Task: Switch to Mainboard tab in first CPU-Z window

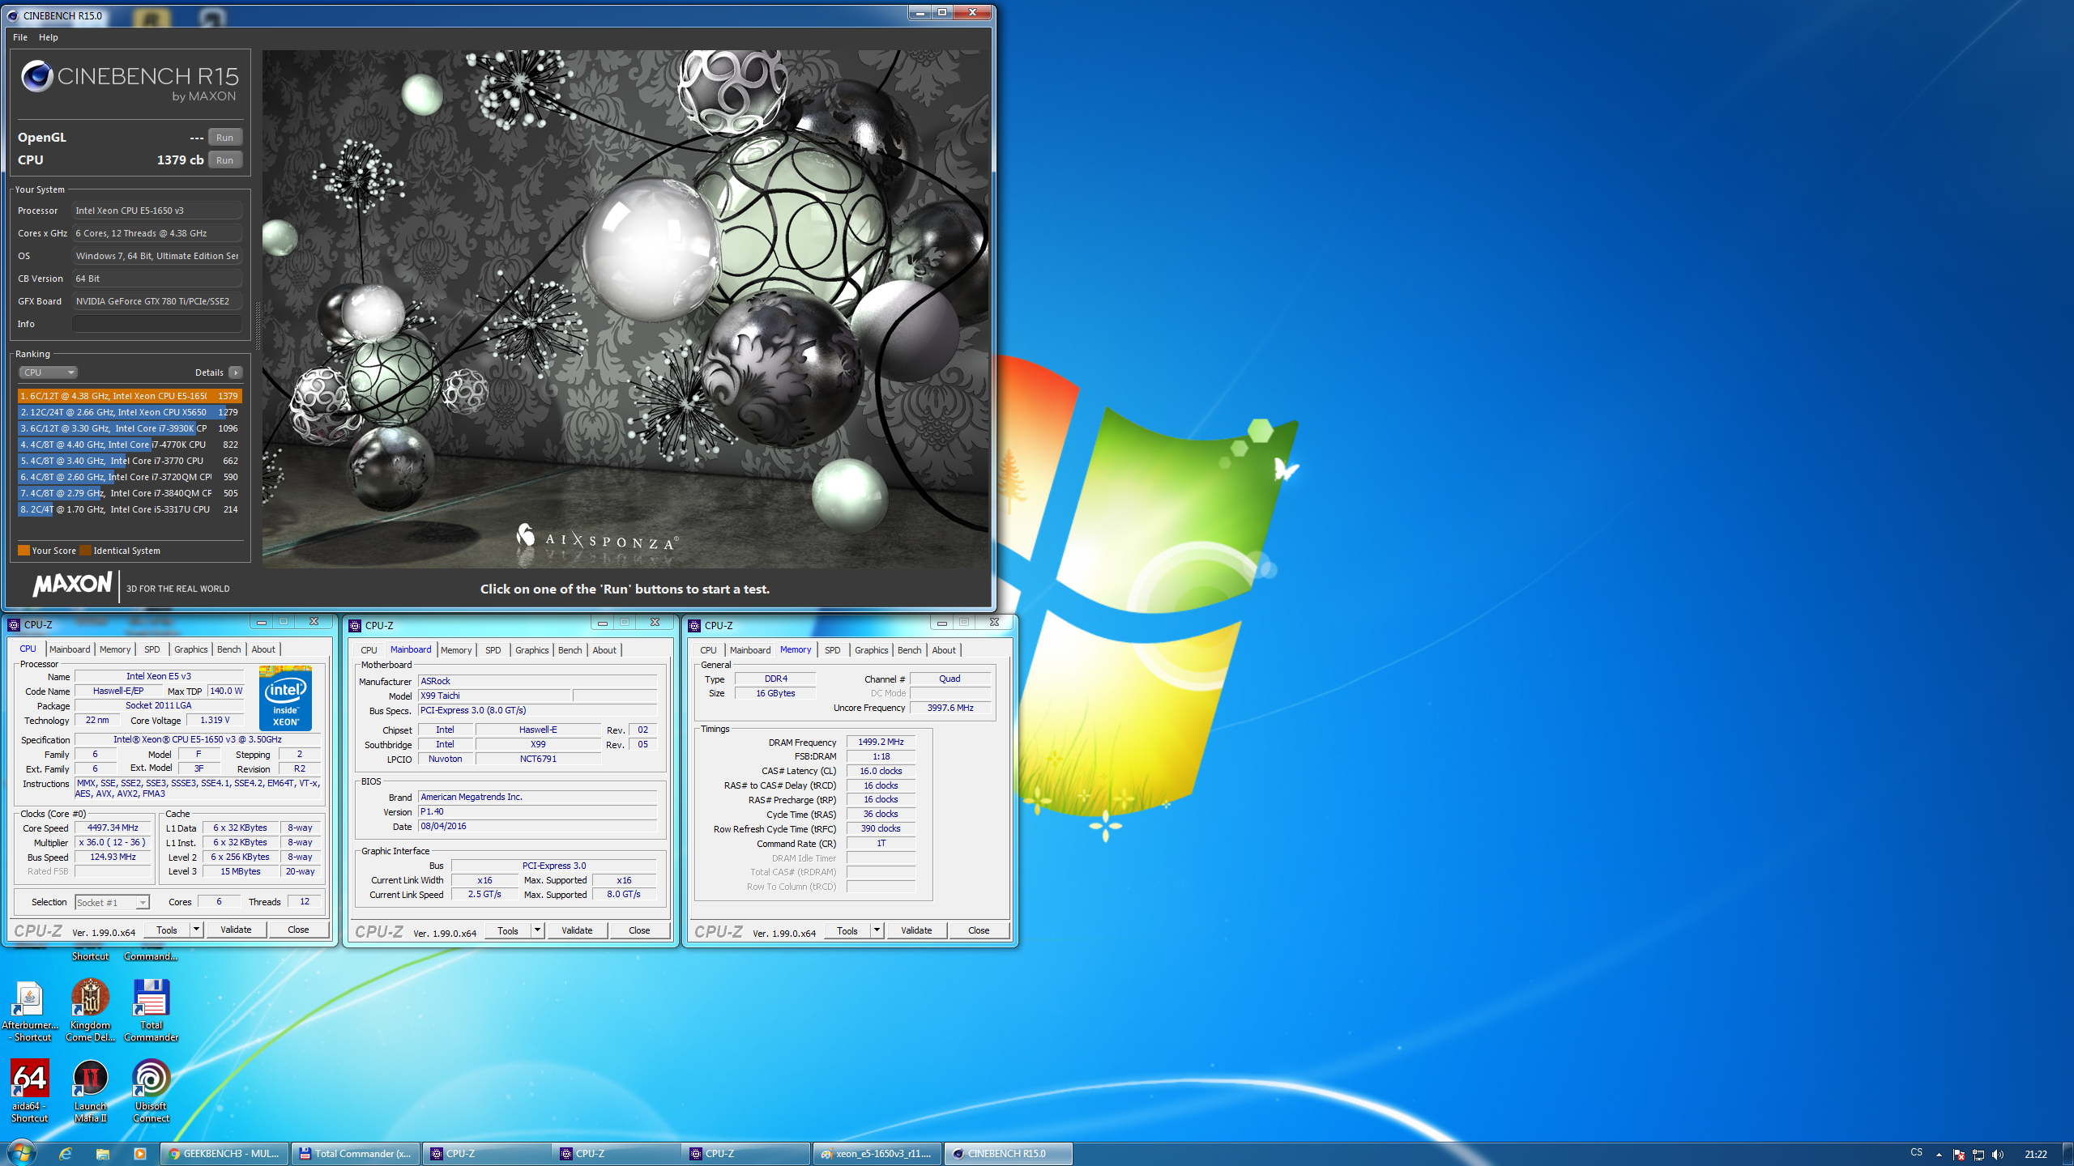Action: (x=70, y=649)
